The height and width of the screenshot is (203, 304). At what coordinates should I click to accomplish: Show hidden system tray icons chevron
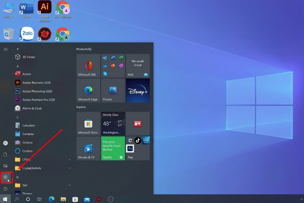302,199
